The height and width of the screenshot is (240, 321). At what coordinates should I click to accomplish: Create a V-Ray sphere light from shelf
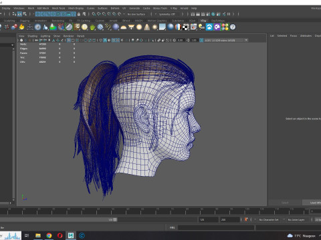139,27
